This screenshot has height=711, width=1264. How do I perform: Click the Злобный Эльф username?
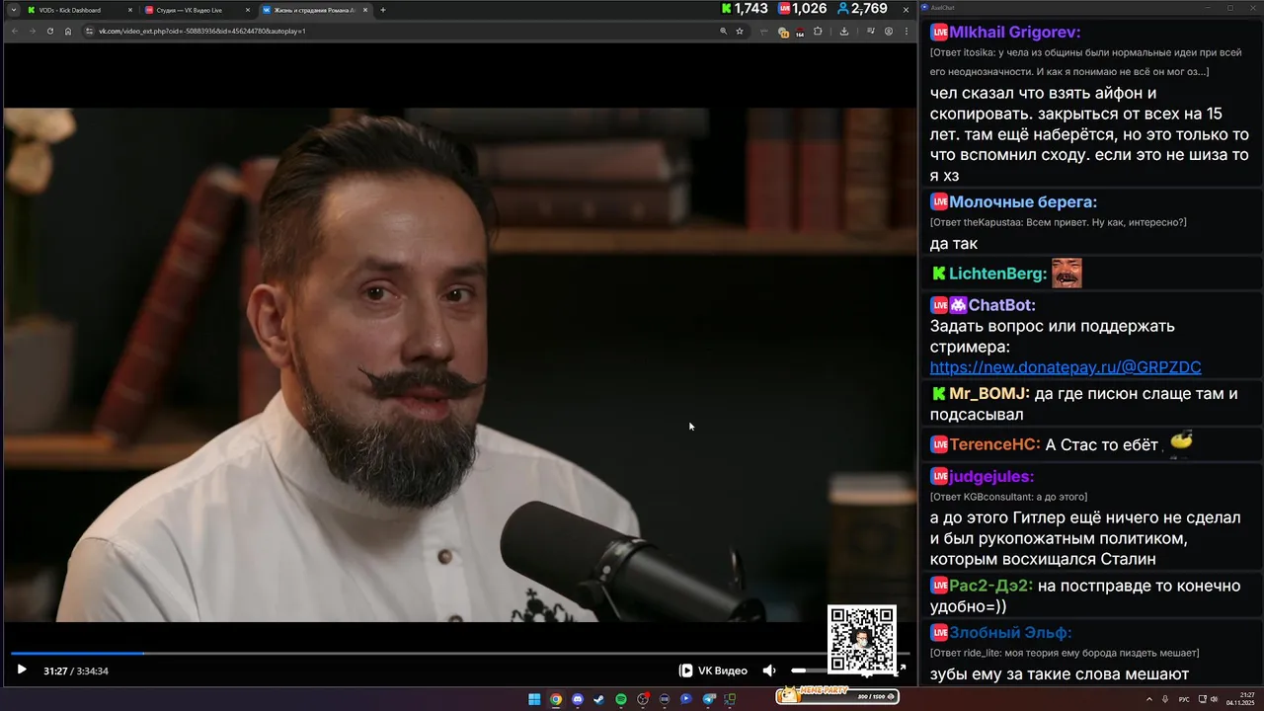point(1010,633)
